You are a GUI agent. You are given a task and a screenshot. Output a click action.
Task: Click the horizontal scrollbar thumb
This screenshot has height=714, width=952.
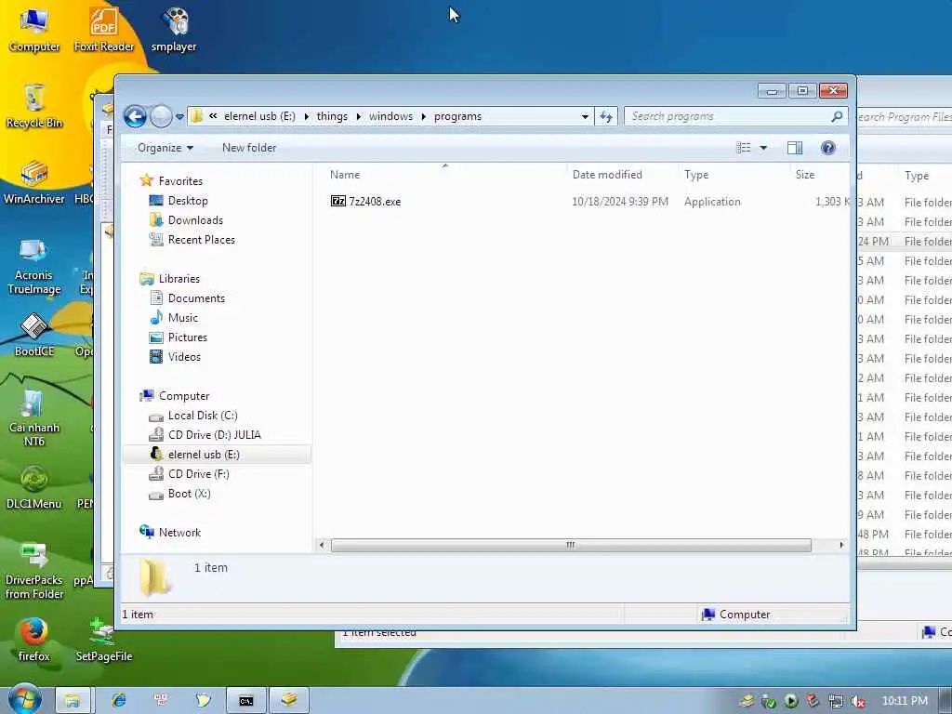(x=571, y=545)
